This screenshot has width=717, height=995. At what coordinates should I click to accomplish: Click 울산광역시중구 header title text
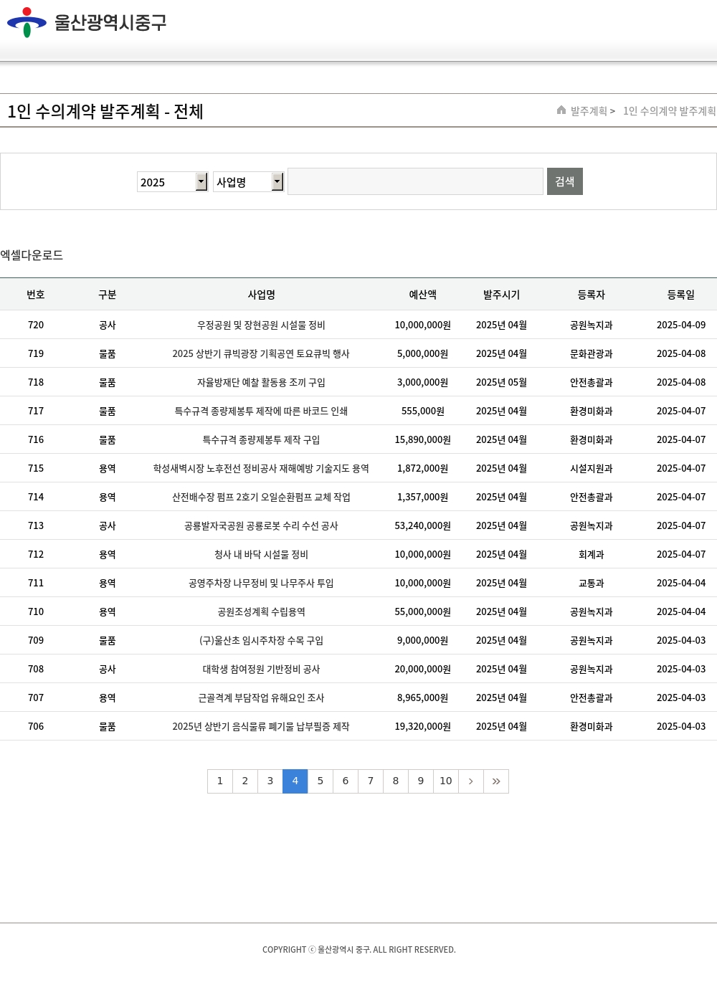[110, 22]
